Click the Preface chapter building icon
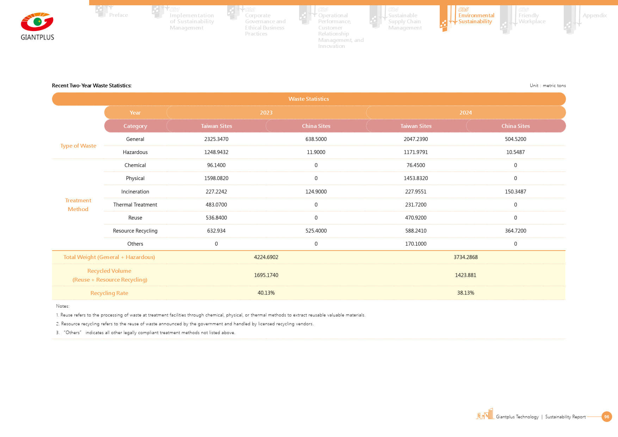Viewport: 618px width, 437px height. pos(102,11)
